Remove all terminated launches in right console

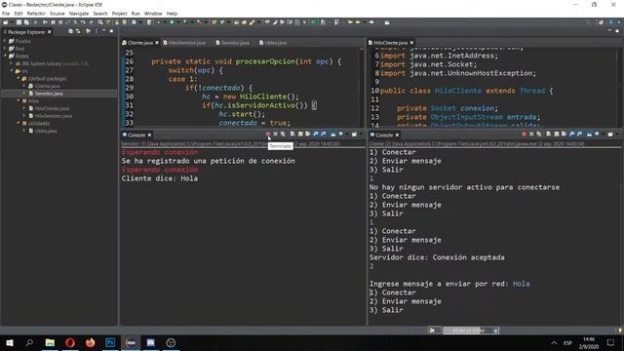pos(539,135)
